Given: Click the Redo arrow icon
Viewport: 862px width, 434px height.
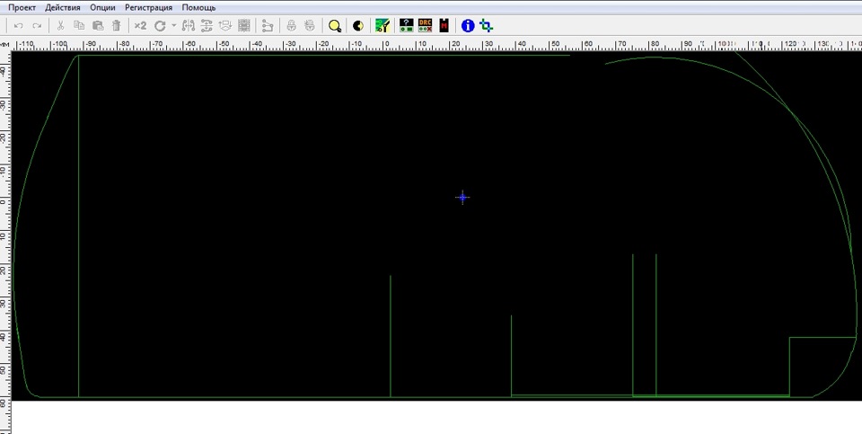Looking at the screenshot, I should [37, 26].
